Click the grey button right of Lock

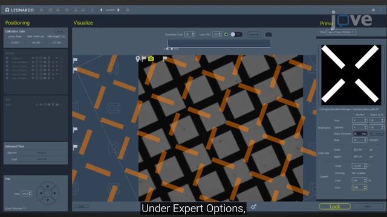point(368,206)
